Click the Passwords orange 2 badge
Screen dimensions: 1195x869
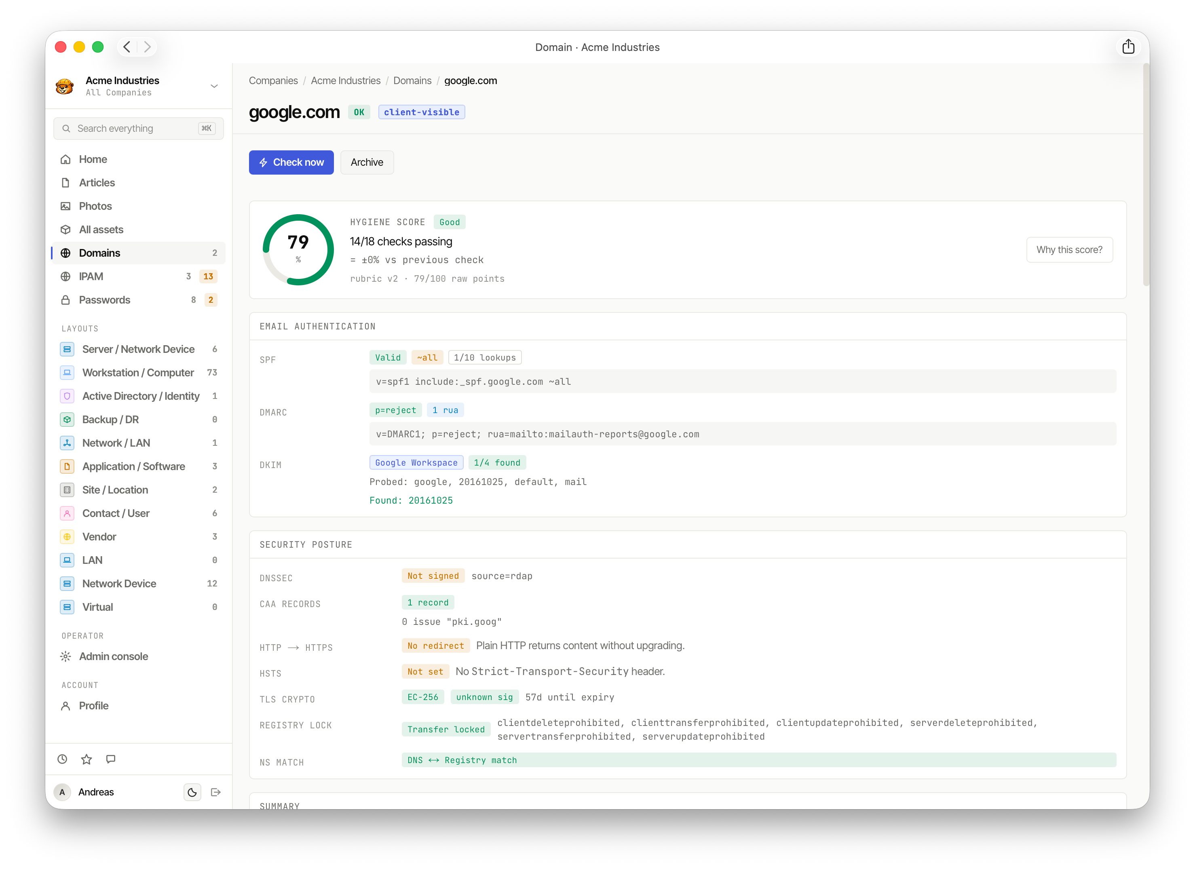point(211,300)
